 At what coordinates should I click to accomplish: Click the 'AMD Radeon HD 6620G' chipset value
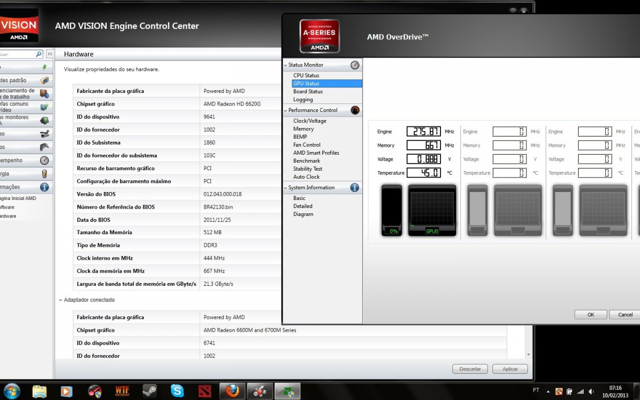coord(232,104)
